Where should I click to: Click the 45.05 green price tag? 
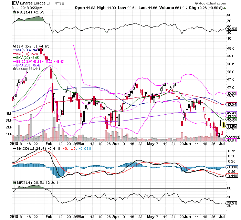232,119
